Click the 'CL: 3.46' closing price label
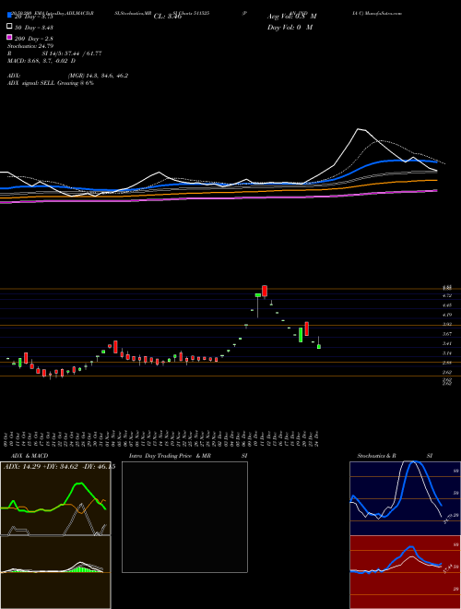 point(168,17)
